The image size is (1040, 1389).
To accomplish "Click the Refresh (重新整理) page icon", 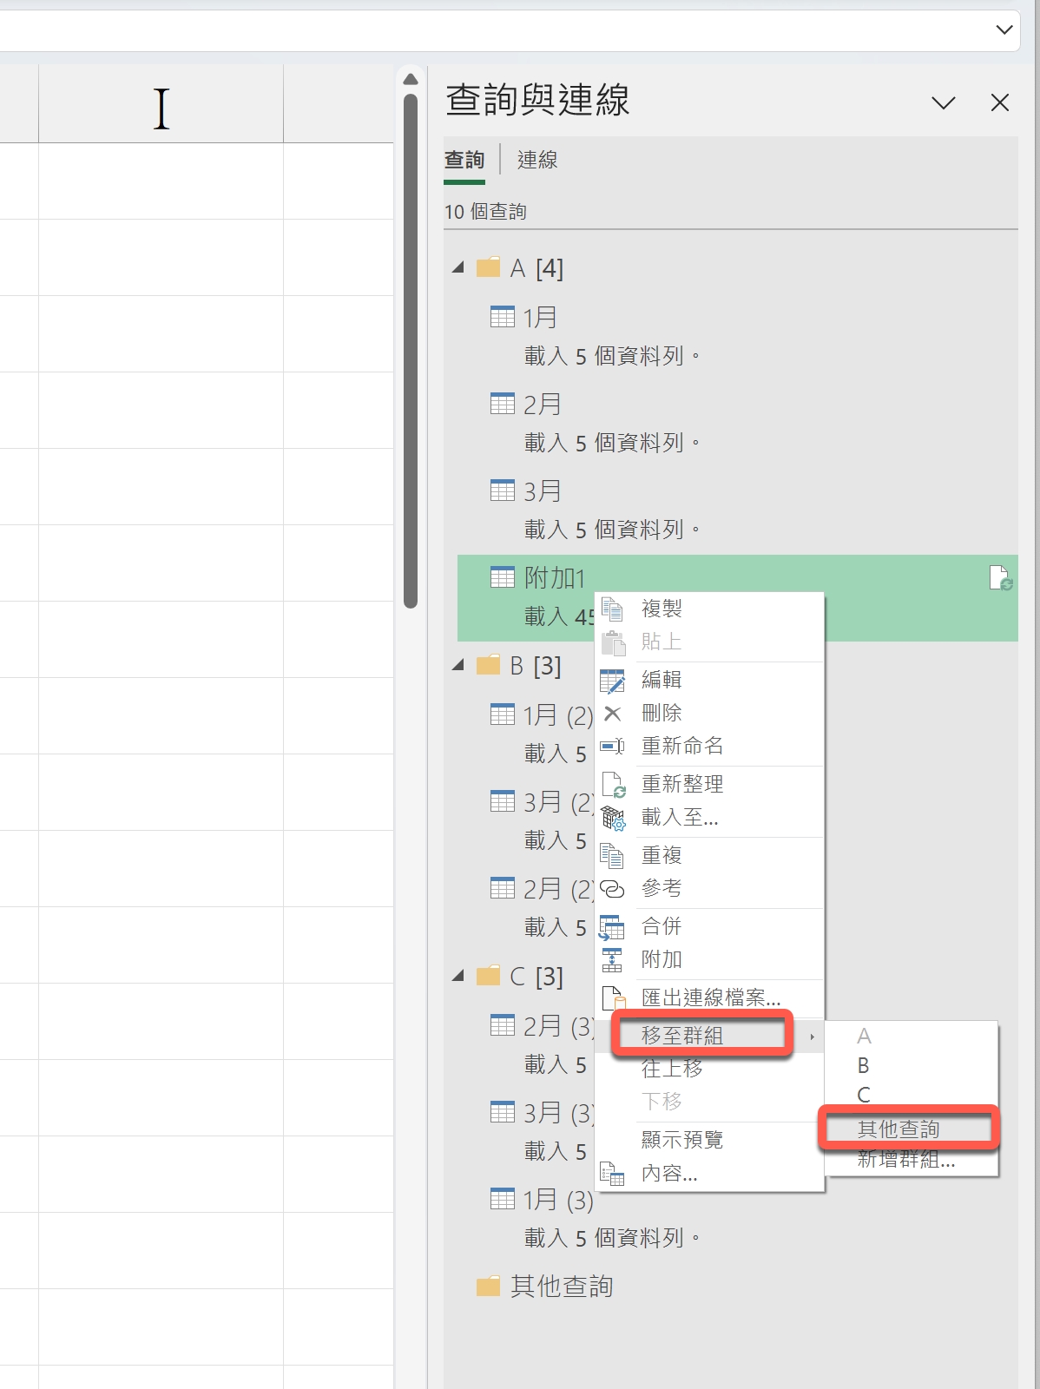I will tap(613, 785).
